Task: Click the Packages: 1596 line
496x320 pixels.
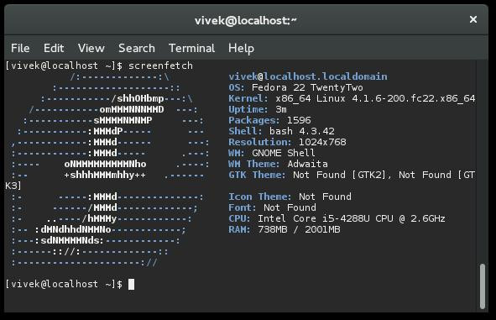Action: (x=270, y=120)
